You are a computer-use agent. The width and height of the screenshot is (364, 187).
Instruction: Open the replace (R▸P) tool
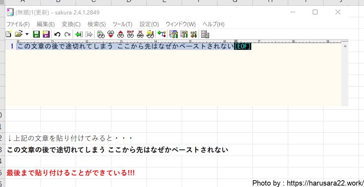[130, 34]
